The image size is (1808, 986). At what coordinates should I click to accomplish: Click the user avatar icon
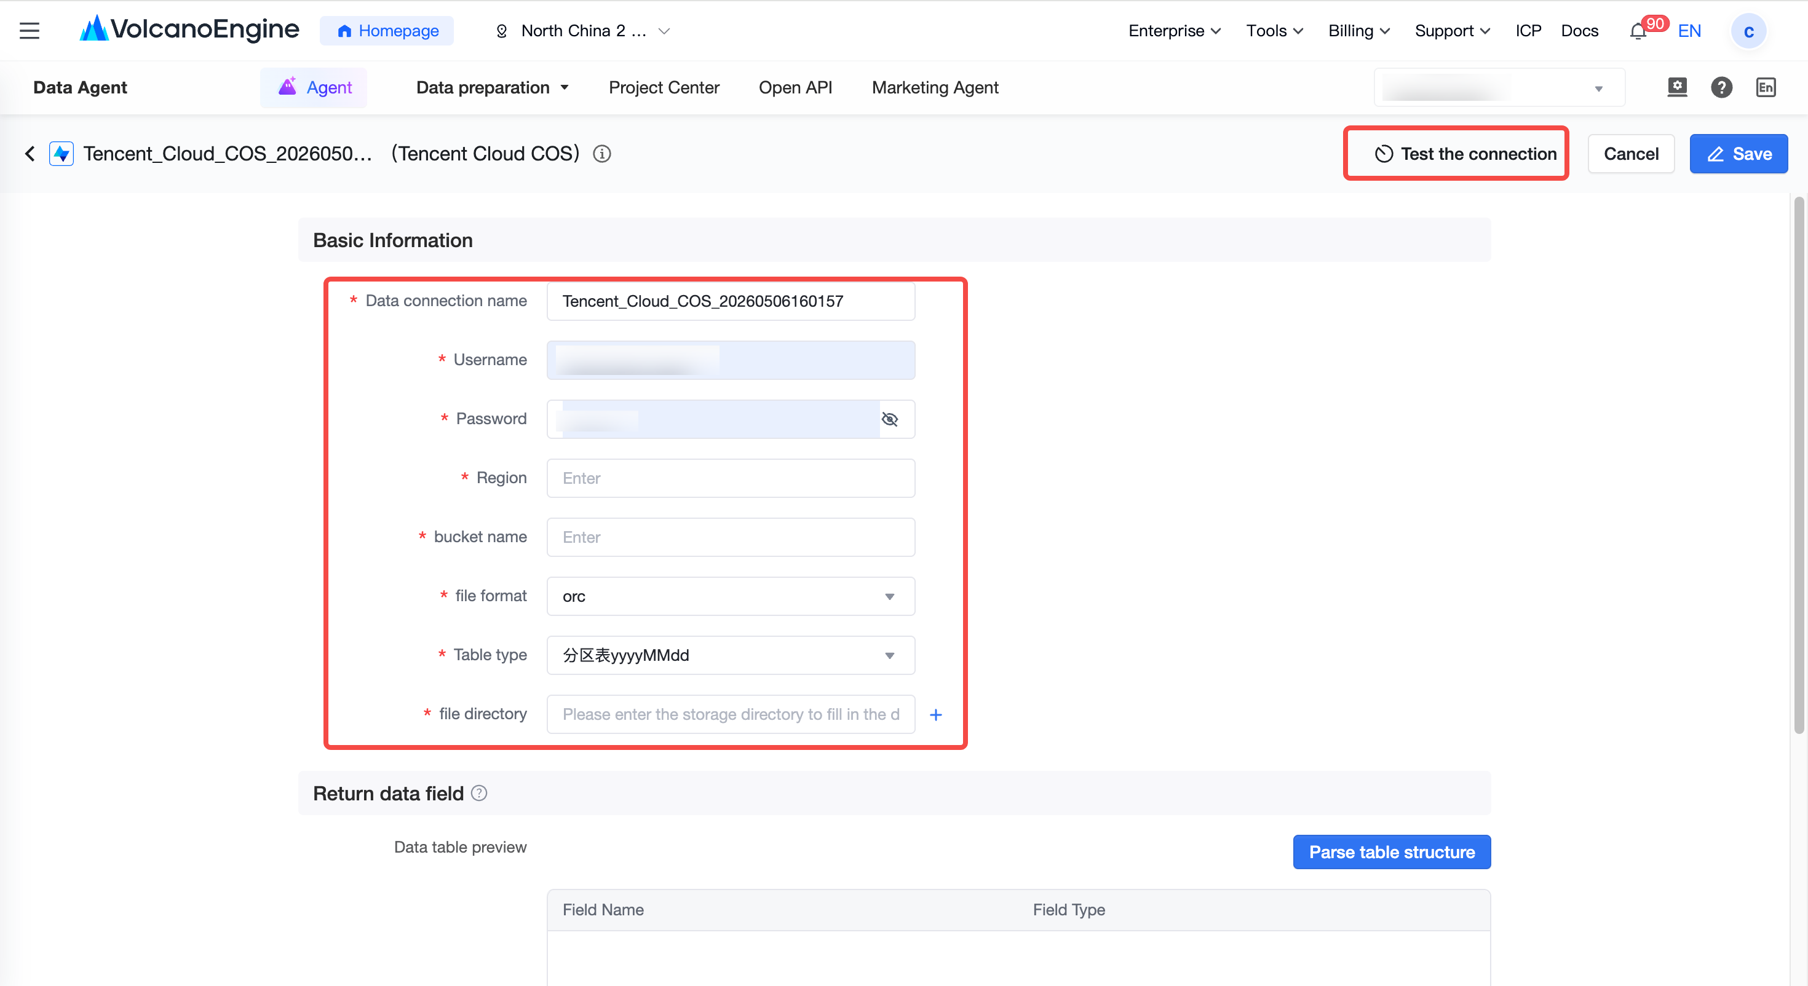tap(1748, 31)
